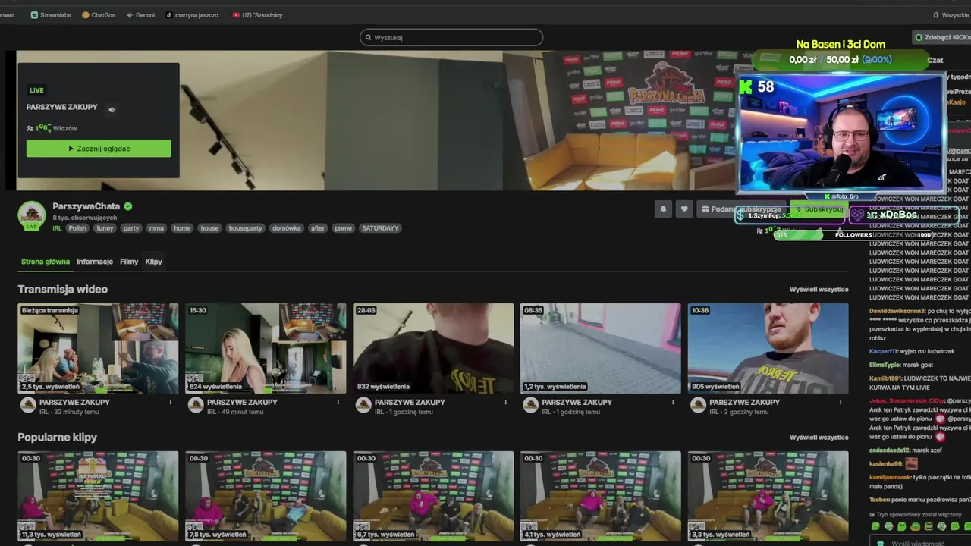Switch to the Filmy tab

pos(129,262)
